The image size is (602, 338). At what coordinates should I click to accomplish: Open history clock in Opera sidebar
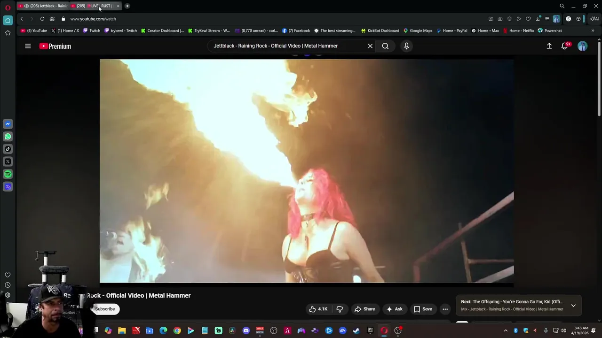tap(8, 285)
